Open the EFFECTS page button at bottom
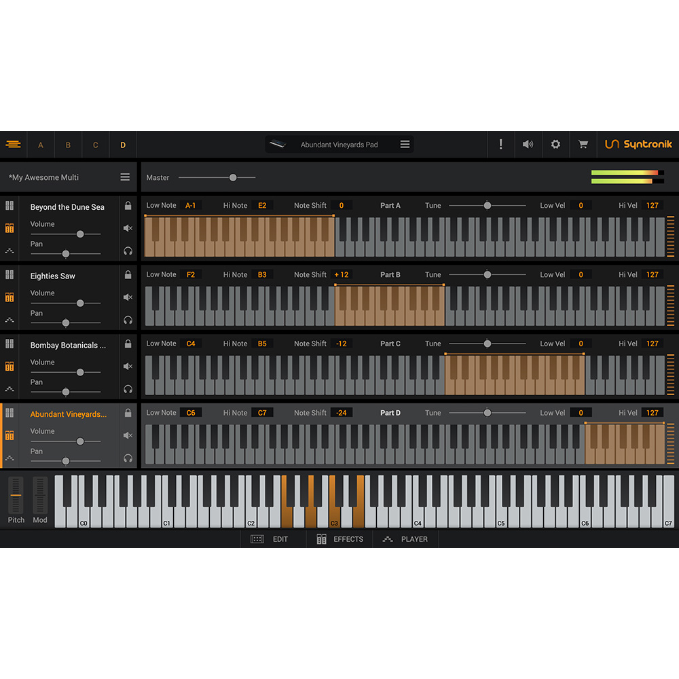The image size is (679, 679). [339, 539]
